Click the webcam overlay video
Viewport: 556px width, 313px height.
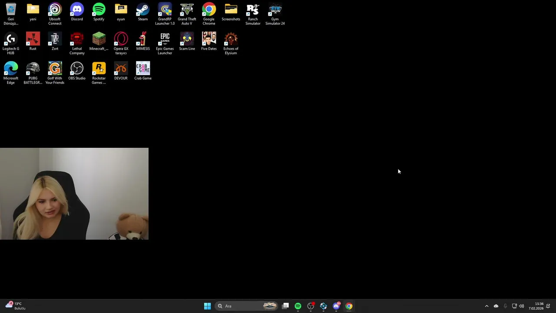pos(74,194)
